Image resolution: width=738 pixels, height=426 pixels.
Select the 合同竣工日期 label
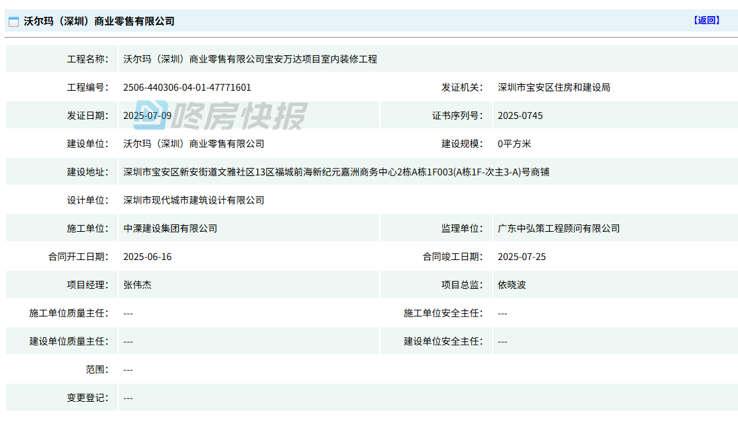click(x=452, y=257)
